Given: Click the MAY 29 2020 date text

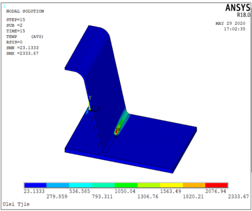Looking at the screenshot, I should pos(231,23).
